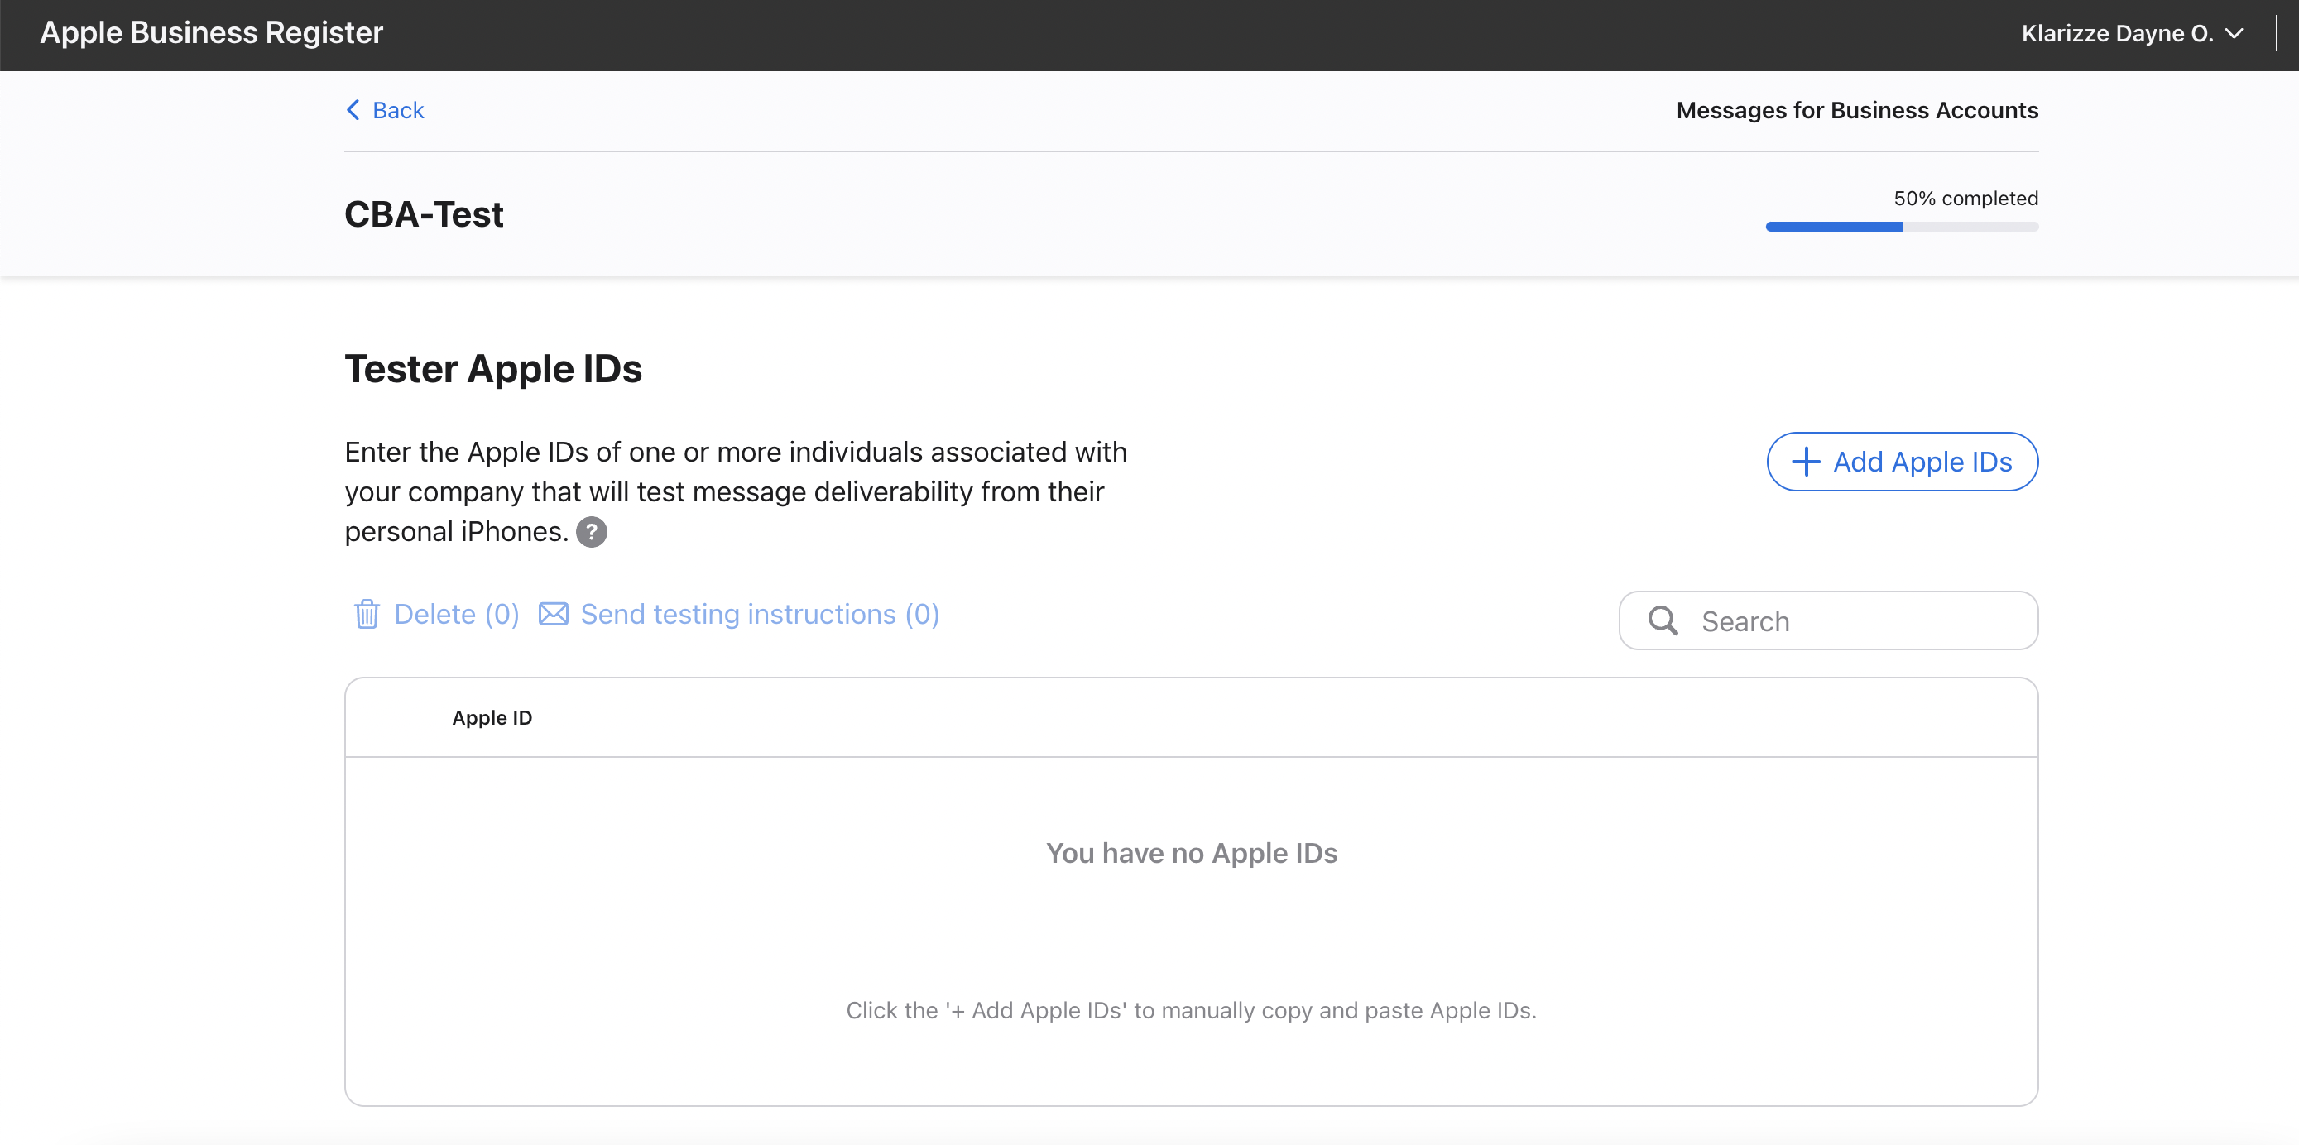Screen dimensions: 2299x1145
Task: Click the 'You have no Apple IDs' message
Action: (1192, 853)
